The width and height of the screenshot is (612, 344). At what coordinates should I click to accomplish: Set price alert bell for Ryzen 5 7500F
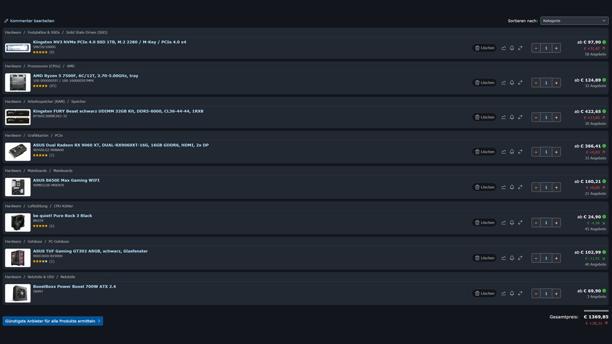[512, 82]
